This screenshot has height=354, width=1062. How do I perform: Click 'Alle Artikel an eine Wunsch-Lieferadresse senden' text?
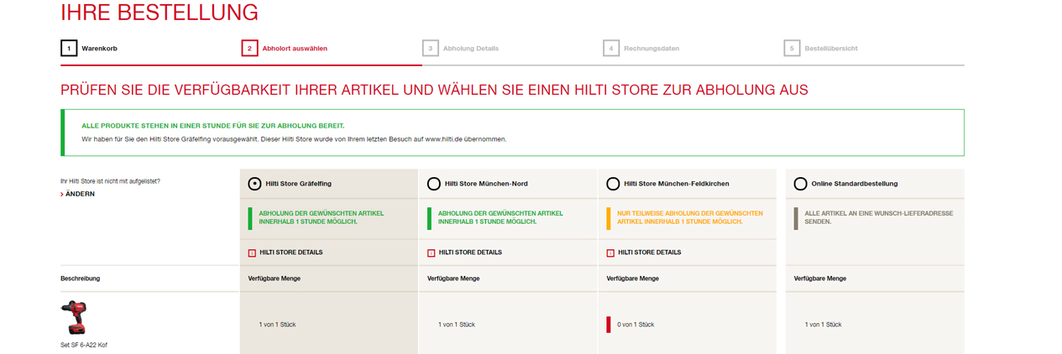pos(879,217)
